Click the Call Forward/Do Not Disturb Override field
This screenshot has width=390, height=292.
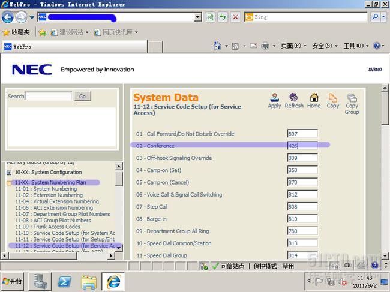(x=302, y=134)
